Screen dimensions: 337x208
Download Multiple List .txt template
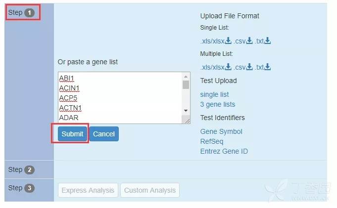(x=263, y=67)
